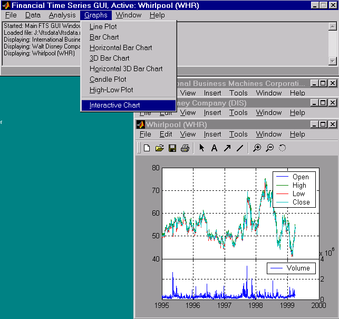Click MATLAB logo in Whirlpool window title bar

[x=141, y=124]
